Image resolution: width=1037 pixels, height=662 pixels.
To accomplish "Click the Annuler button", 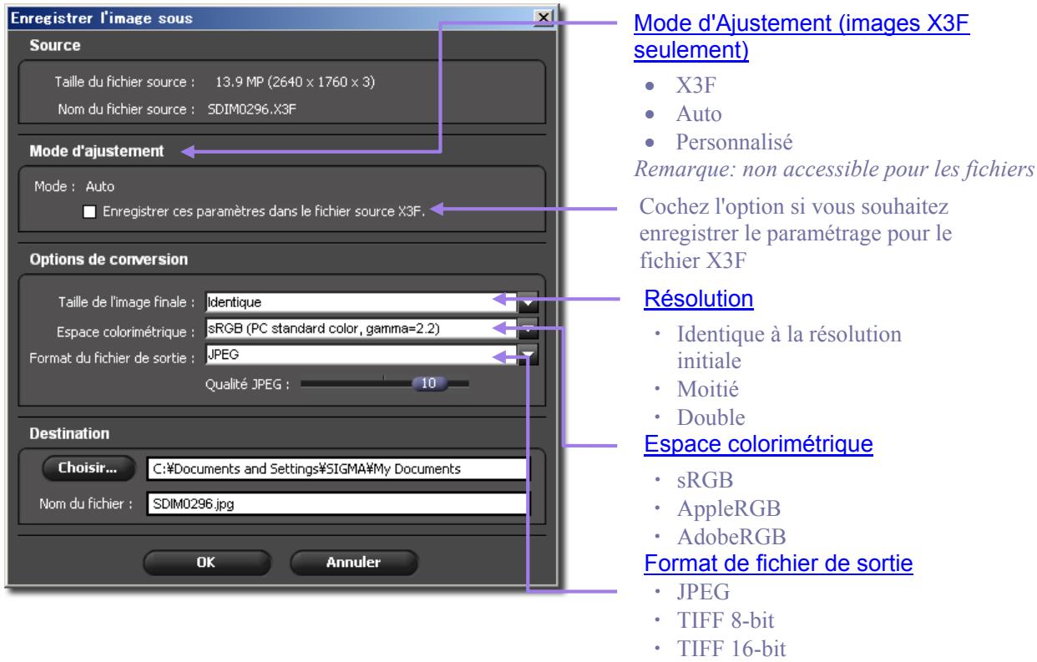I will point(354,563).
